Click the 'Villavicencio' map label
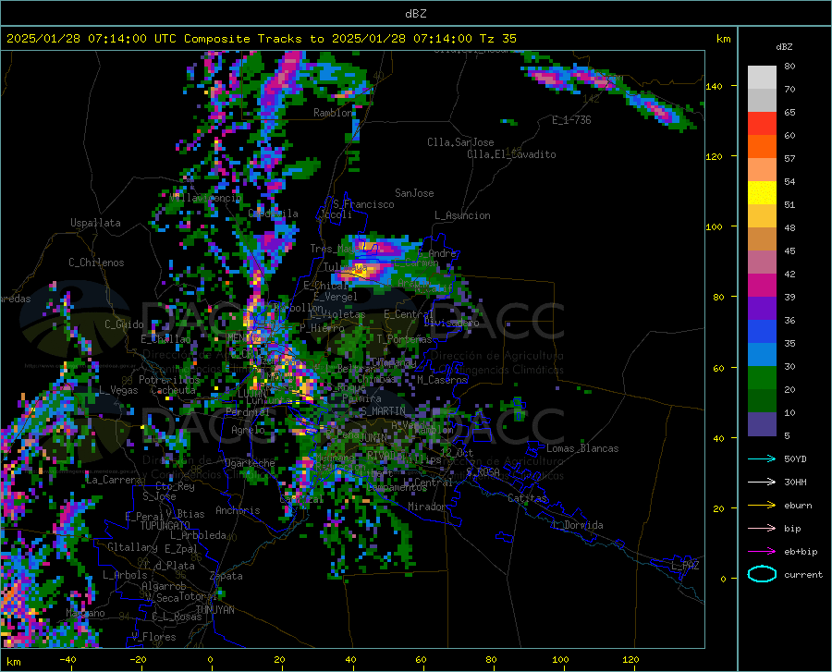Screen dimensions: 832x672 click(206, 197)
